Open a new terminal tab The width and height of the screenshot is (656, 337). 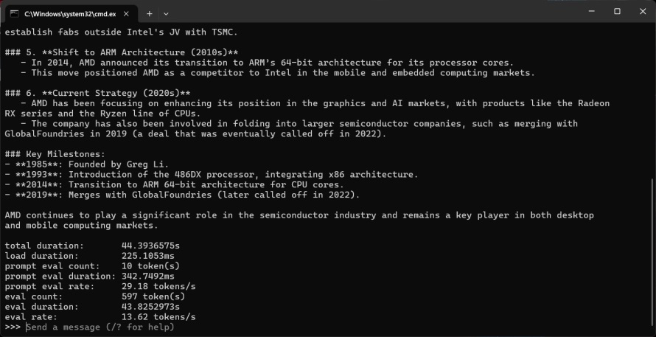(149, 13)
